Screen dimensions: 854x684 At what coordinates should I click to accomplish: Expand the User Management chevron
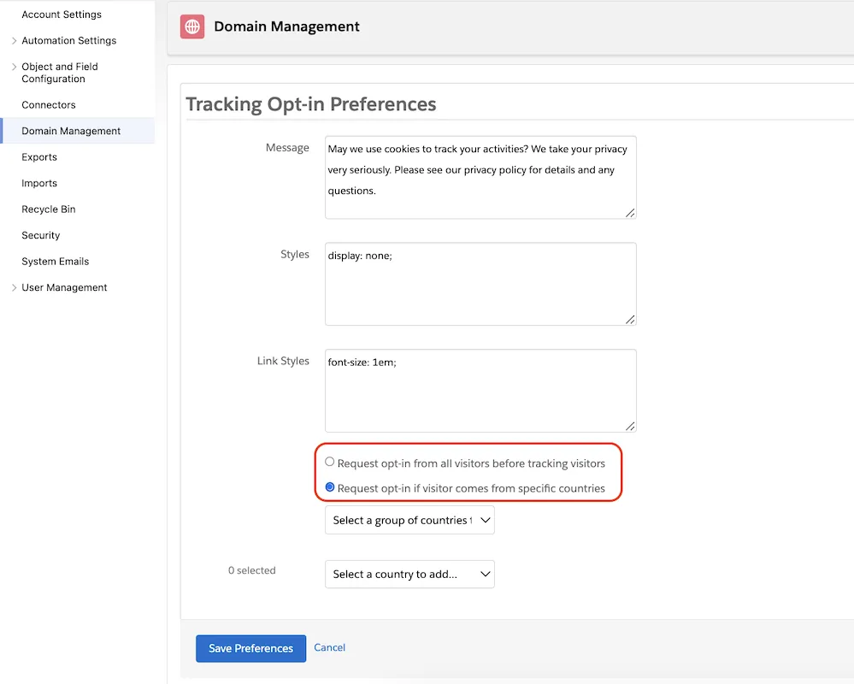coord(15,288)
